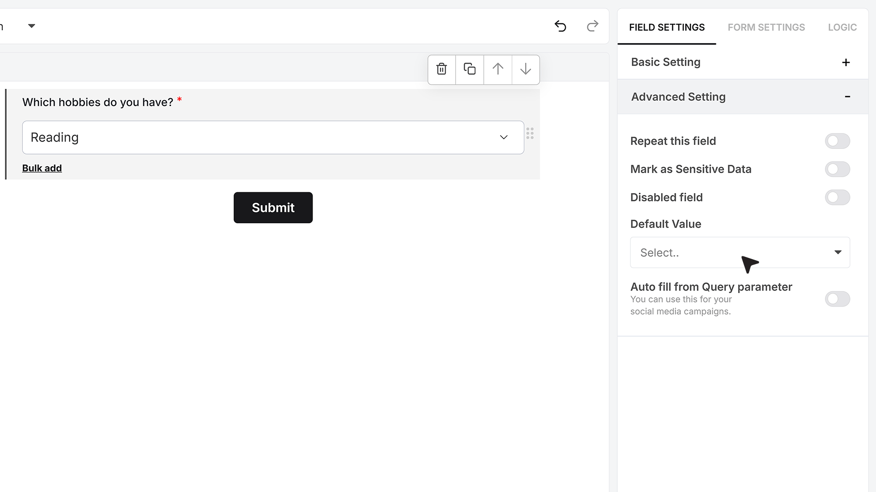
Task: Enable Auto fill from Query parameter
Action: [x=837, y=299]
